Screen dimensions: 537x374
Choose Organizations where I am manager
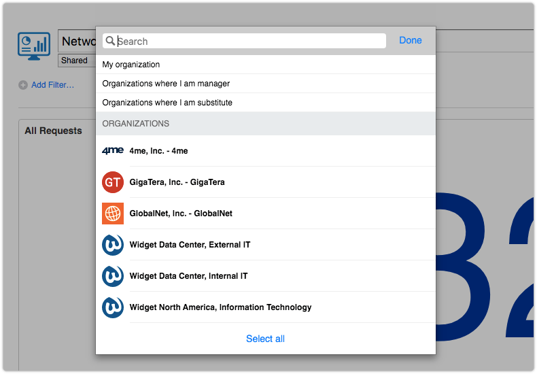pyautogui.click(x=265, y=84)
